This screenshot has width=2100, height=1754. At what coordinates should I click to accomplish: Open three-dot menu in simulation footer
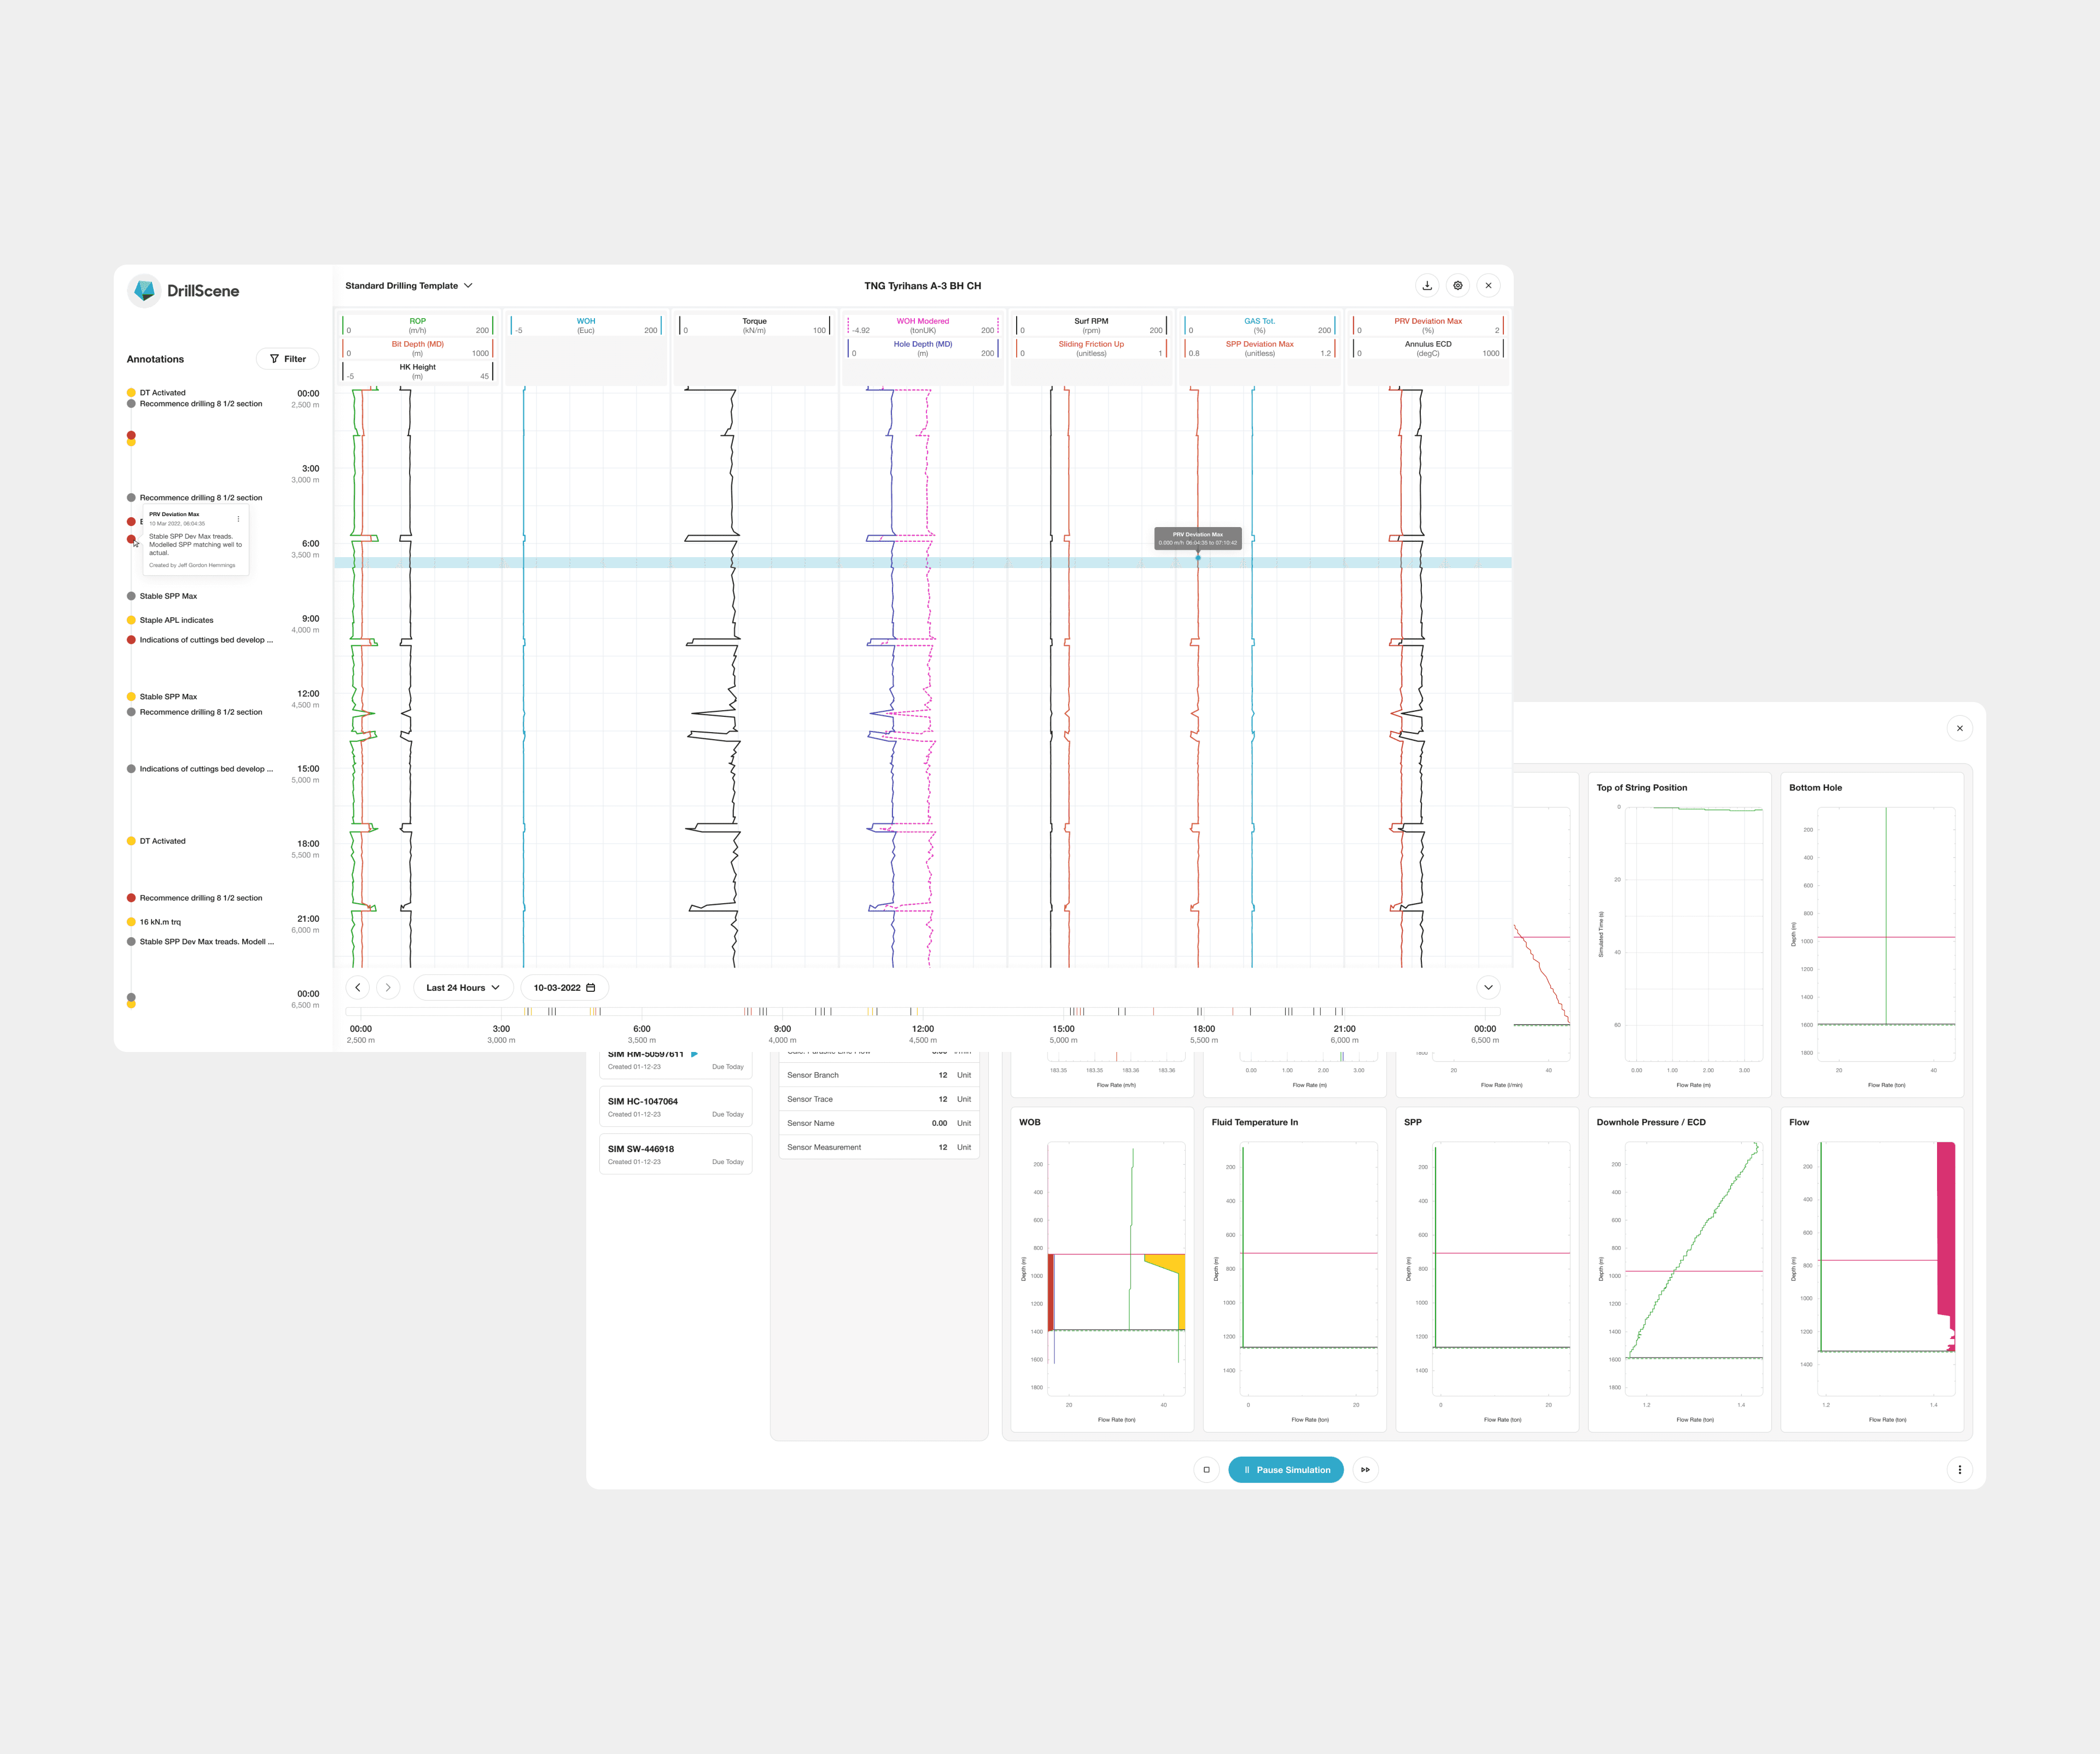pyautogui.click(x=1959, y=1470)
